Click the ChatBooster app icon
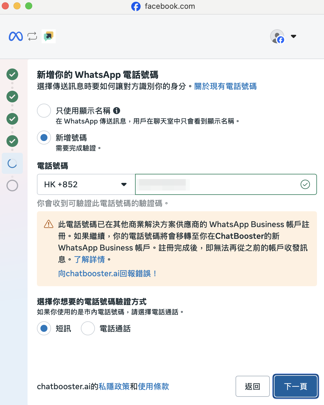This screenshot has width=324, height=405. click(x=49, y=36)
